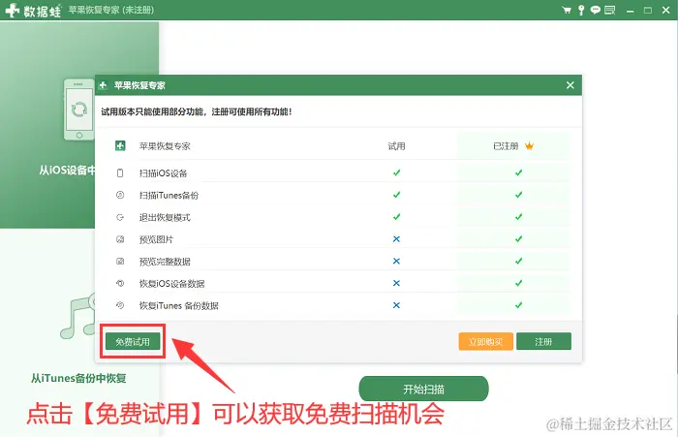Click the key registration icon in title bar
678x437 pixels.
(x=581, y=10)
